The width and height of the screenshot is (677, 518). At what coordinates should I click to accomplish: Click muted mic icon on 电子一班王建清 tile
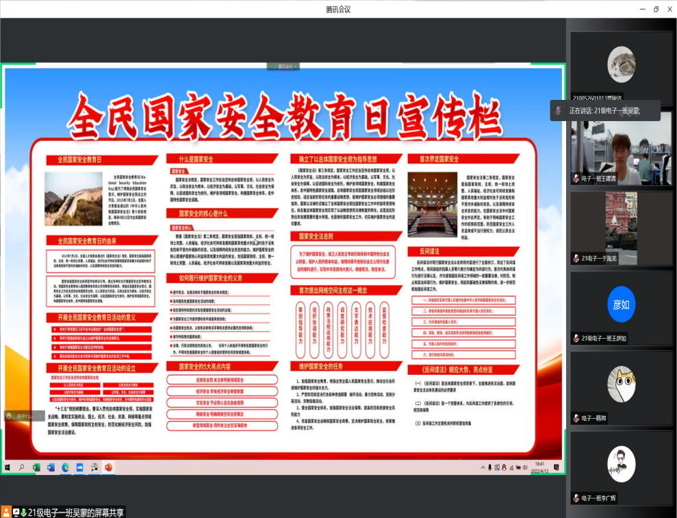click(576, 178)
